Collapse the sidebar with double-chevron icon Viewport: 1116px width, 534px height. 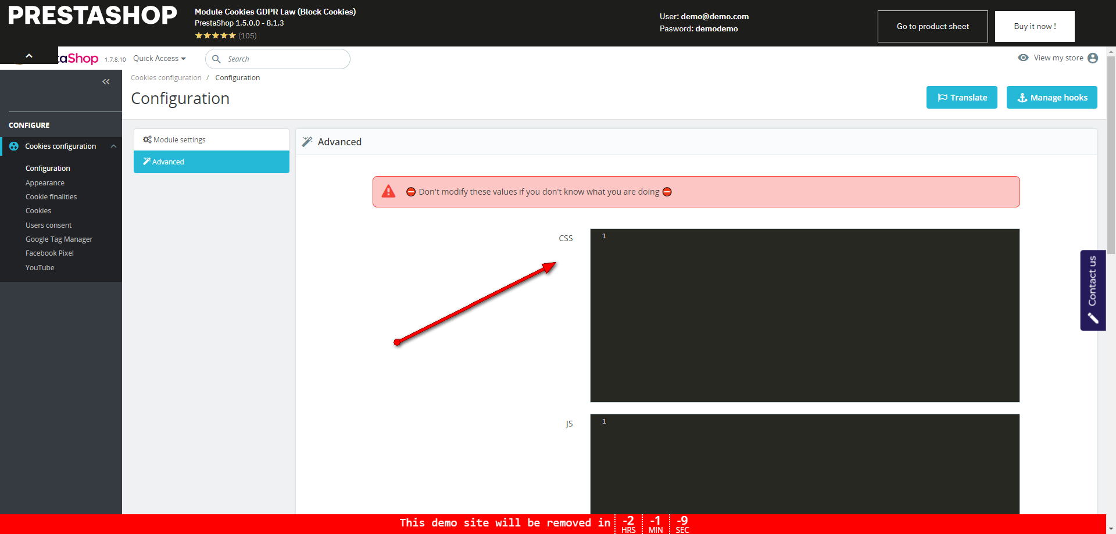point(106,82)
